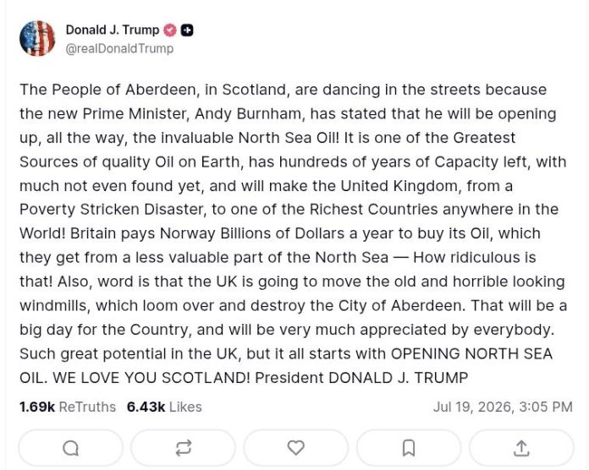Viewport: 589px width, 470px height.
Task: Open the Jul 19, 2026 timestamp
Action: [503, 407]
